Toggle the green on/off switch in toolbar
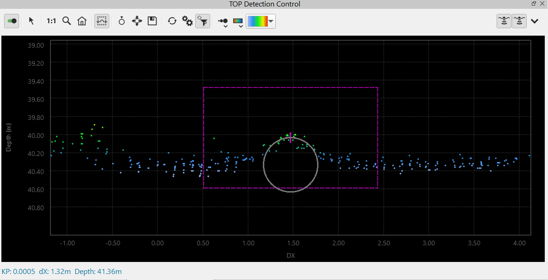Viewport: 548px width, 280px height. pyautogui.click(x=12, y=21)
